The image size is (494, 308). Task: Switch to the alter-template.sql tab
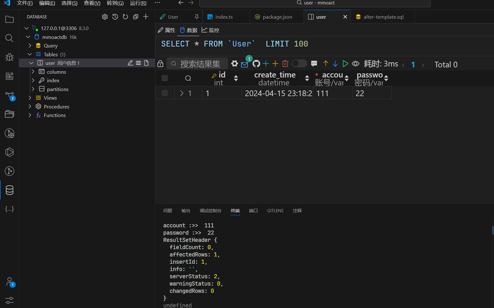click(x=383, y=17)
